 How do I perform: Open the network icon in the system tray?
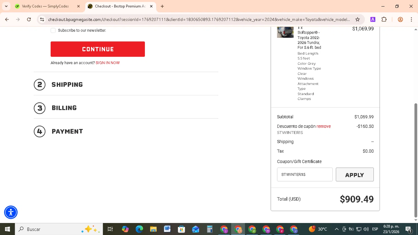(x=359, y=229)
